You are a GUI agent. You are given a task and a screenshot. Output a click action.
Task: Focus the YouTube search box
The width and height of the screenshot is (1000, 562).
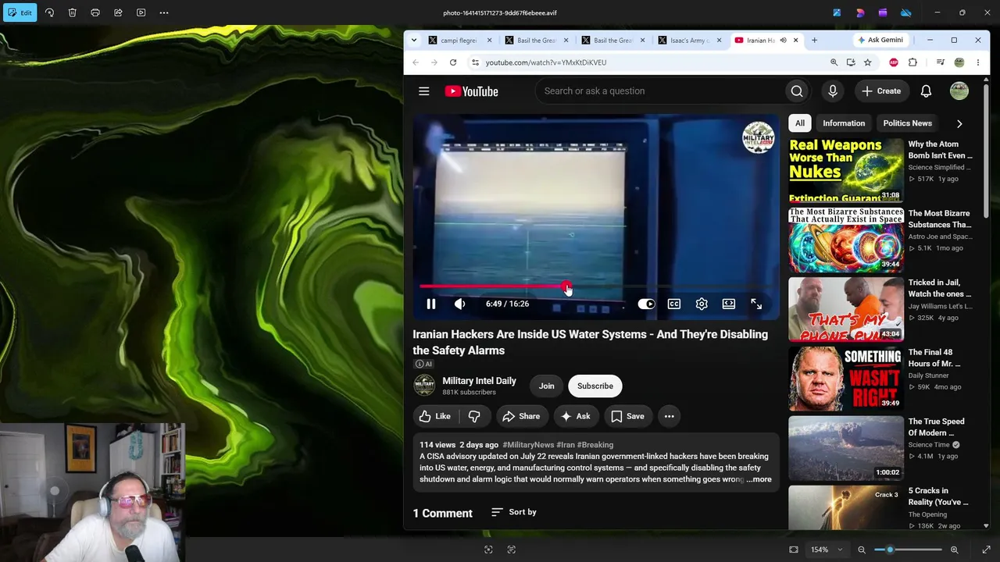click(660, 91)
